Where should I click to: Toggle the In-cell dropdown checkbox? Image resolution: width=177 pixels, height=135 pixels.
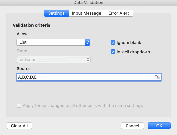coord(113,52)
